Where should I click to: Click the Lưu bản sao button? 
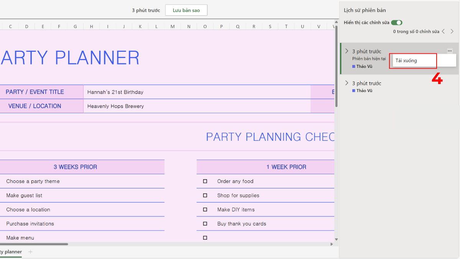tap(186, 10)
